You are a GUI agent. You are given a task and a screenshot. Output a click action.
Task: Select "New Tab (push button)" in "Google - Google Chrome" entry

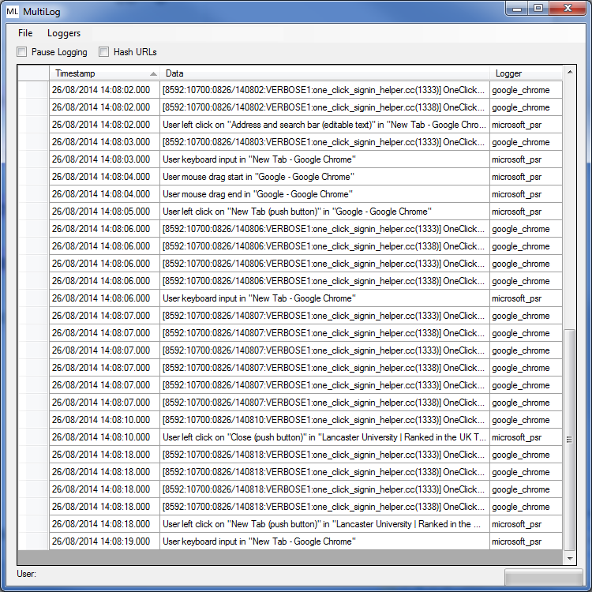click(324, 212)
